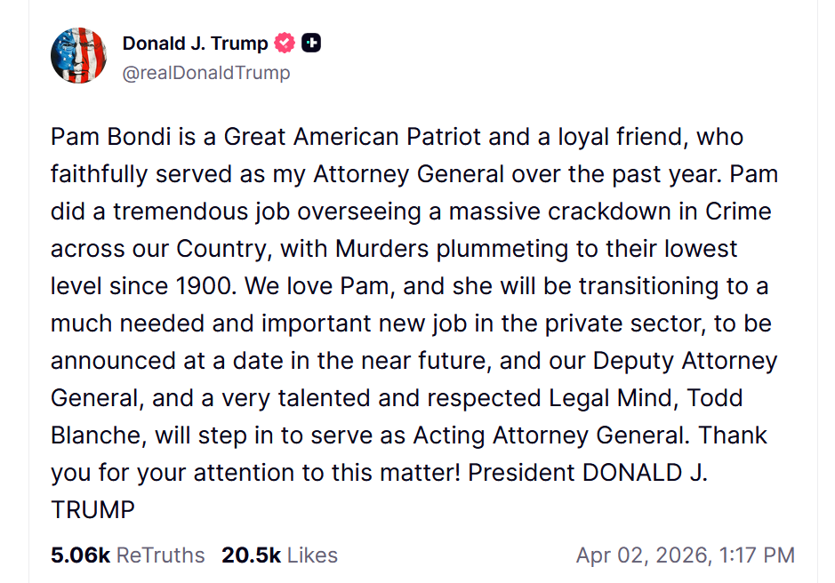Click the Likes label text
Screen dimensions: 835x583
[x=313, y=555]
